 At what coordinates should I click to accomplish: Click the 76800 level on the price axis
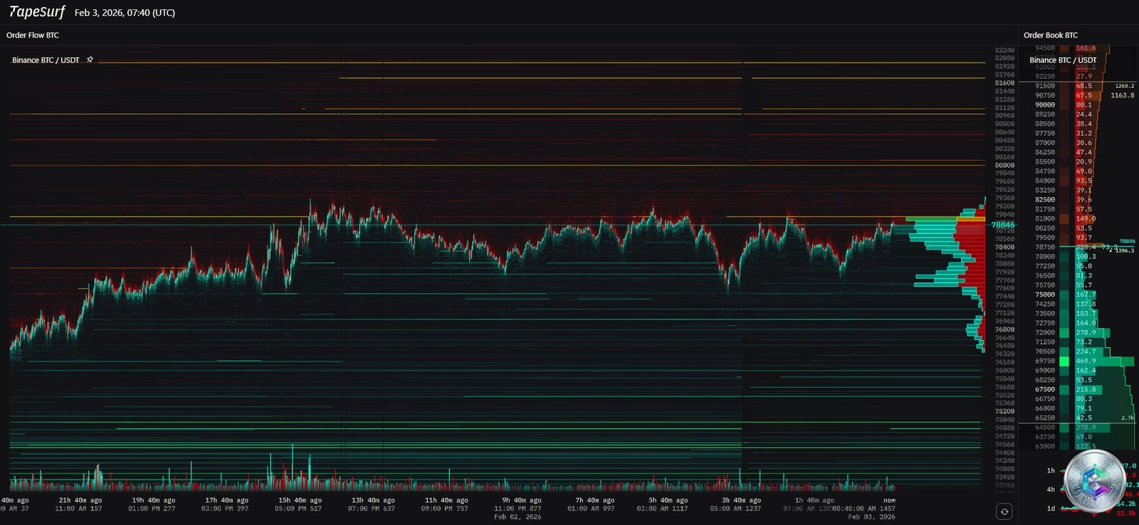pos(1004,329)
